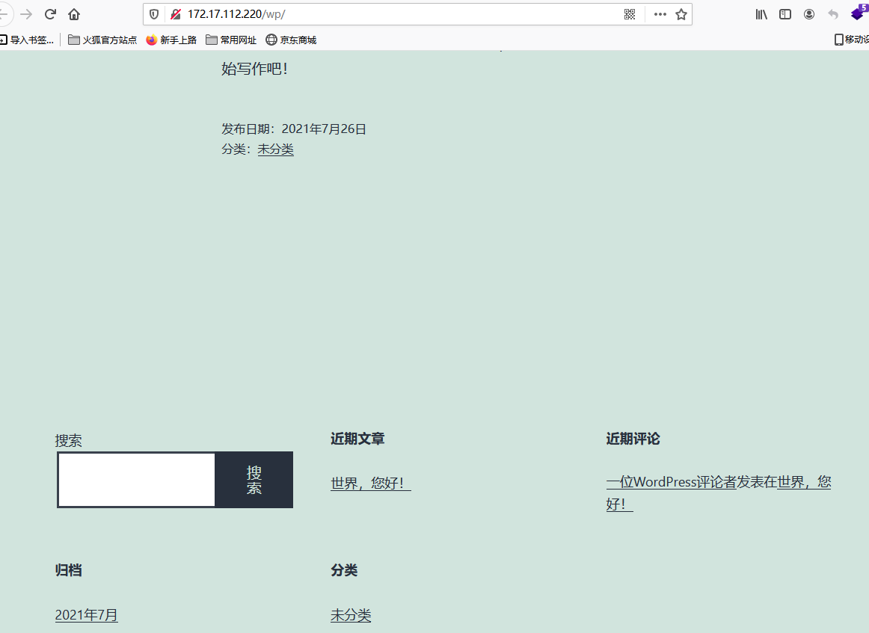
Task: Open the recent post 世界，您好！
Action: pyautogui.click(x=370, y=484)
